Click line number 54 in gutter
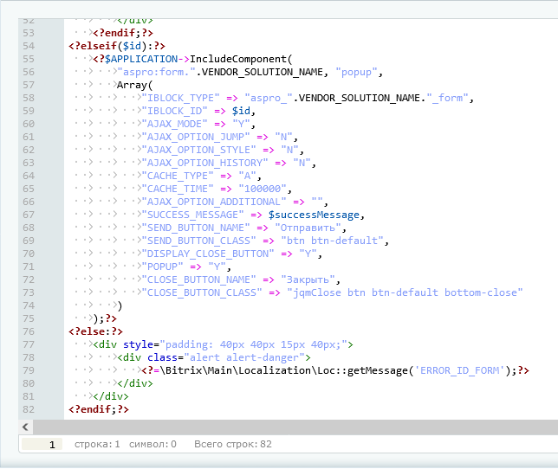 (x=29, y=46)
